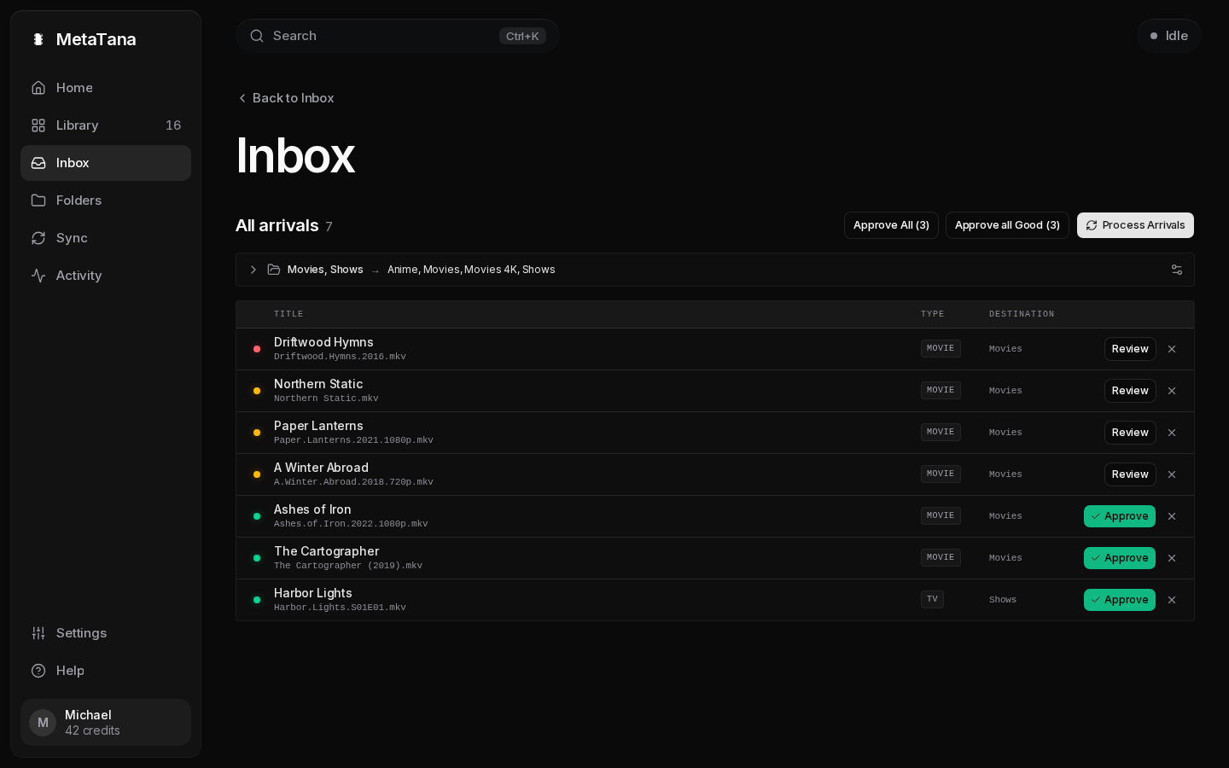Screen dimensions: 1229x768
Task: Open Review for Paper Lanterns
Action: (x=1130, y=433)
